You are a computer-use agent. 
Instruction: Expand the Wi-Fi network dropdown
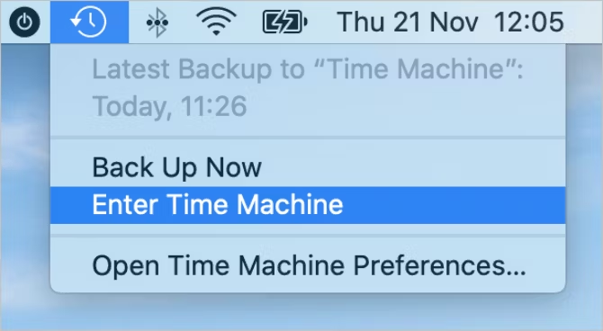(x=216, y=22)
